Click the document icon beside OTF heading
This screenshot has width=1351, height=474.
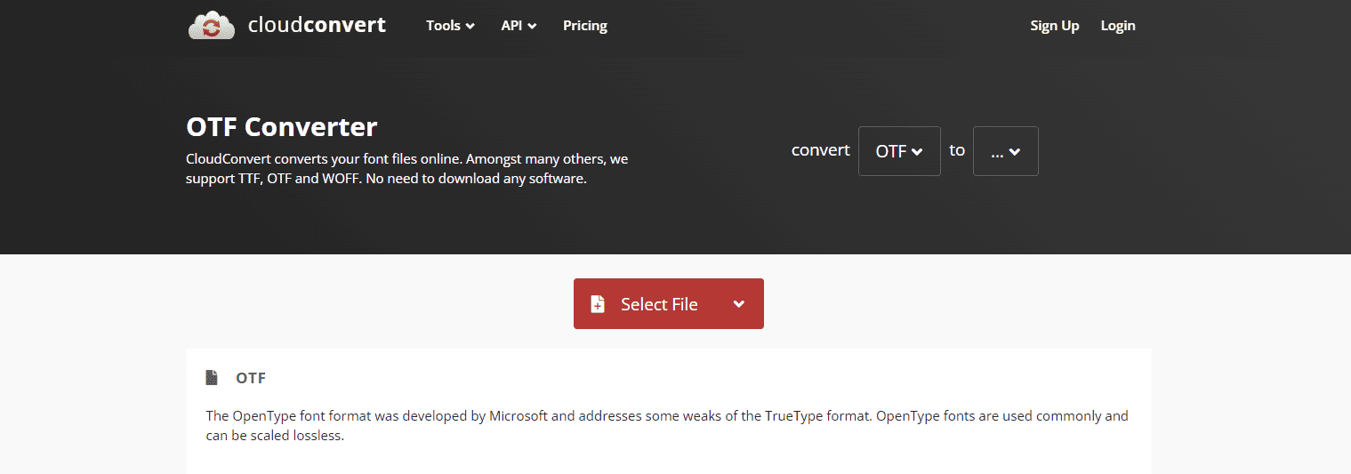coord(212,378)
